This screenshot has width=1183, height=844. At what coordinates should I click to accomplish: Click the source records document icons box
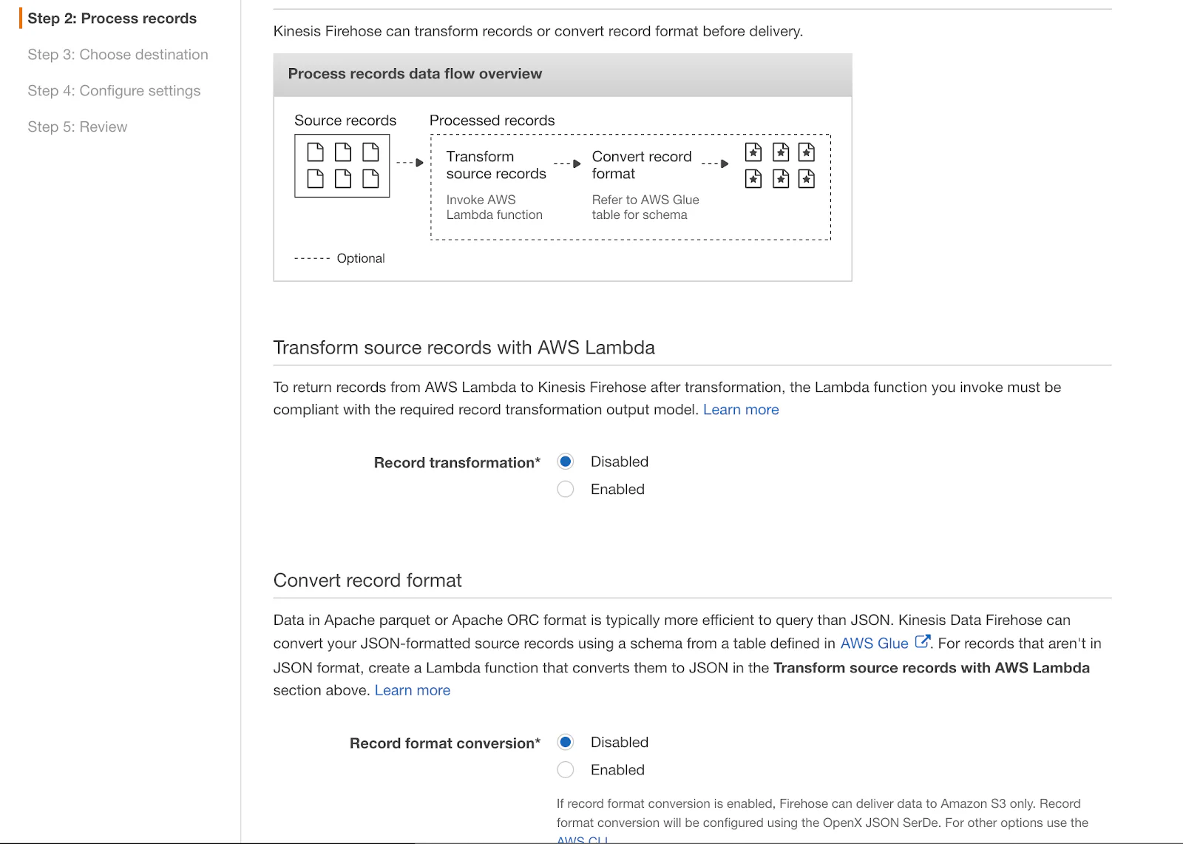click(342, 166)
